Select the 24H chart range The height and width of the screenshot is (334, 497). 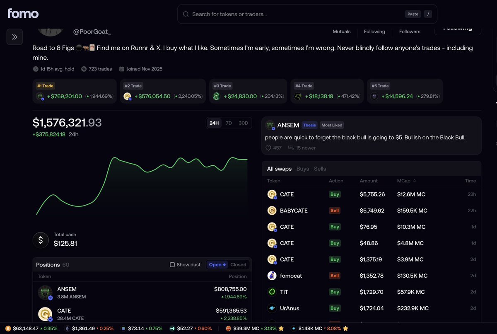(214, 123)
